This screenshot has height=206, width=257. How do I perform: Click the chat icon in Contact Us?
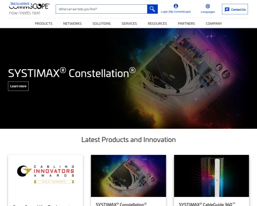click(x=227, y=9)
